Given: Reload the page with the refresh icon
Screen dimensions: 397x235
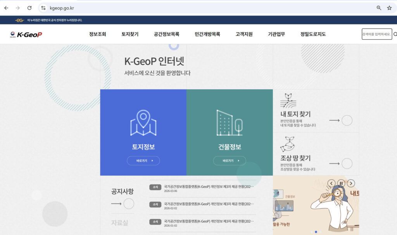Looking at the screenshot, I should coord(29,8).
